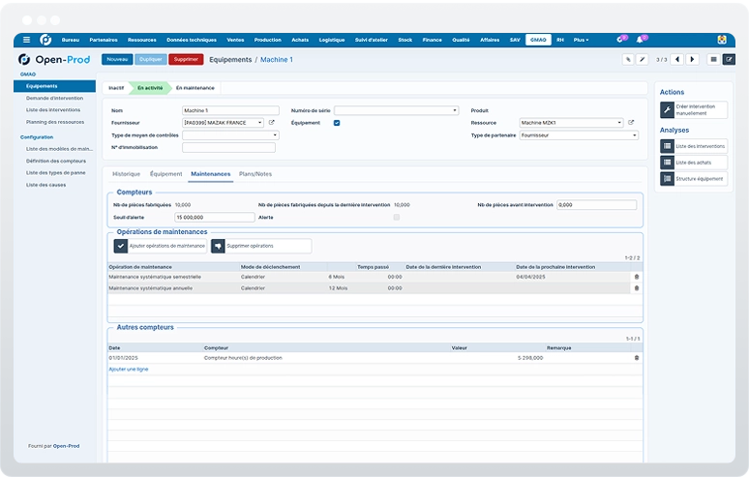This screenshot has width=749, height=477.
Task: Delete the Maintenance systématique semestrielle row
Action: [x=637, y=277]
